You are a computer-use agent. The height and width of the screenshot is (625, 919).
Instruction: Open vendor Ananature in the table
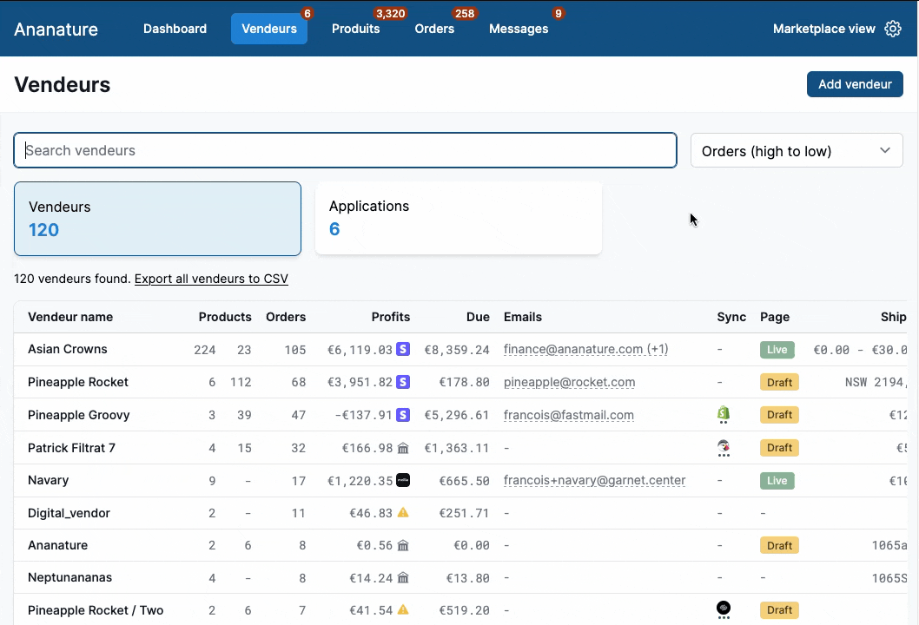click(x=57, y=545)
